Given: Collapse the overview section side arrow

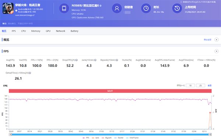Looking at the screenshot, I should (x=217, y=40).
